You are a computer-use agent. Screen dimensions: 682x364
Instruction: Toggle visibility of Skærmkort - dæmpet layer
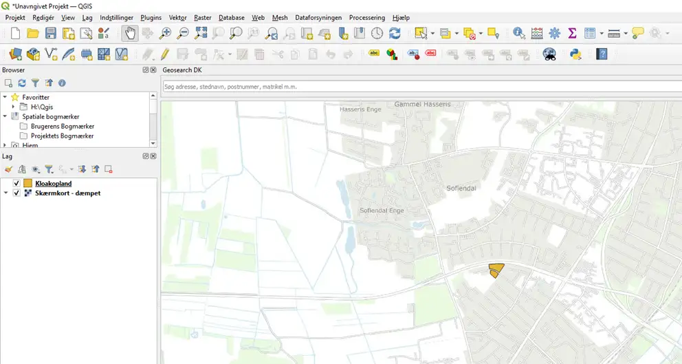coord(16,193)
